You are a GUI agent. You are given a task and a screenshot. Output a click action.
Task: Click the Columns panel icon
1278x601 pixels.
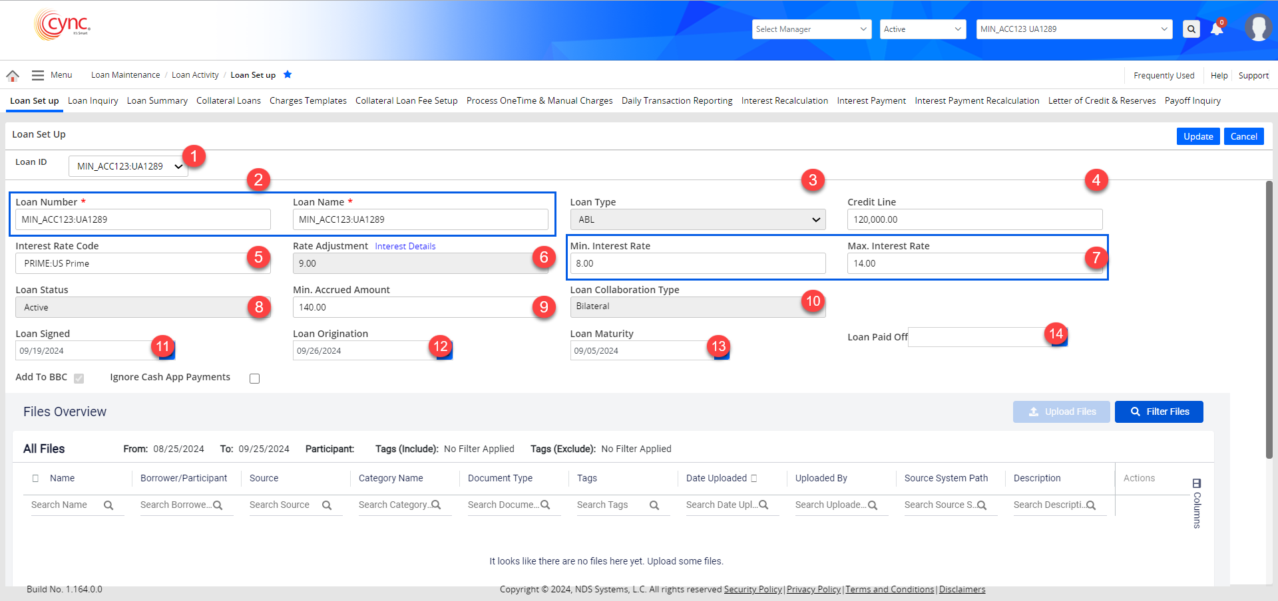click(x=1196, y=483)
